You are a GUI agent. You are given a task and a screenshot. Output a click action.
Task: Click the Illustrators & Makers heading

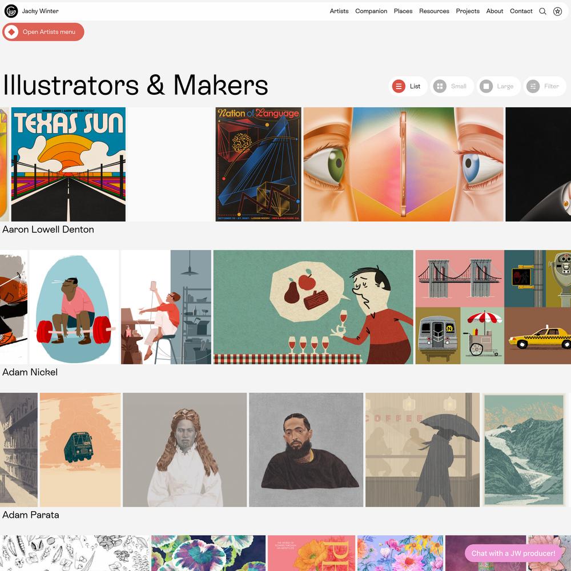tap(135, 85)
